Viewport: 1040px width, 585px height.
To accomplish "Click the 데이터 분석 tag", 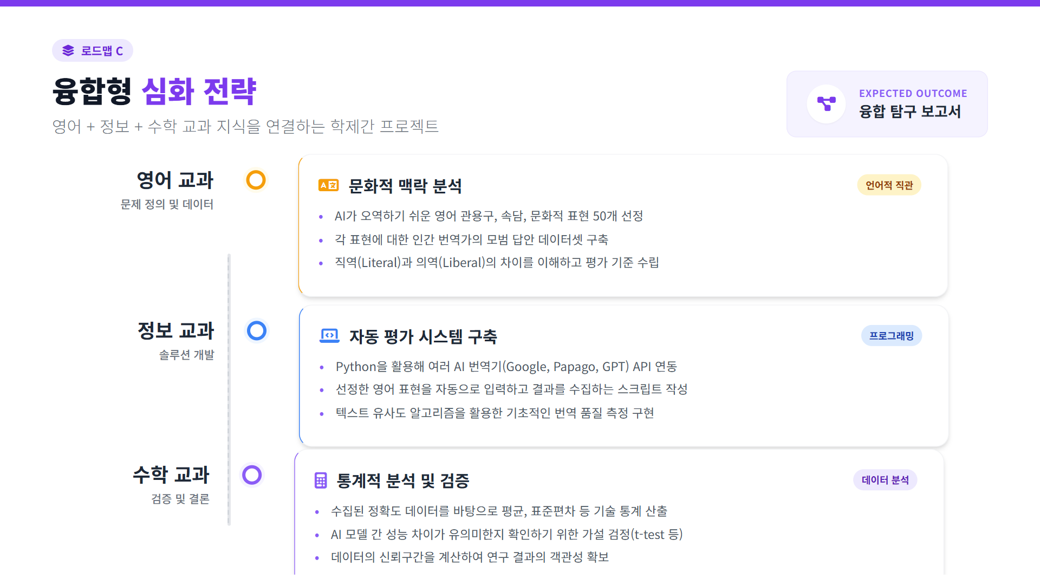I will (885, 480).
